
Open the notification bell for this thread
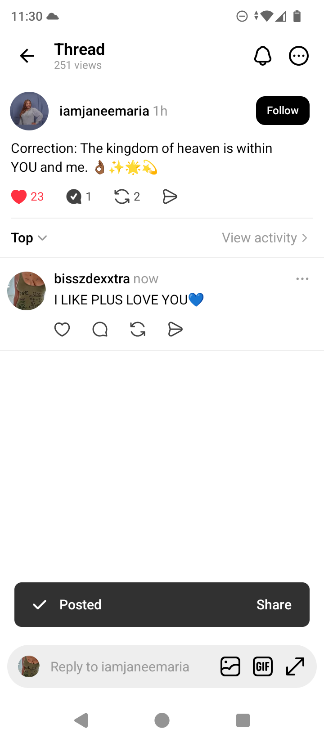pos(263,56)
